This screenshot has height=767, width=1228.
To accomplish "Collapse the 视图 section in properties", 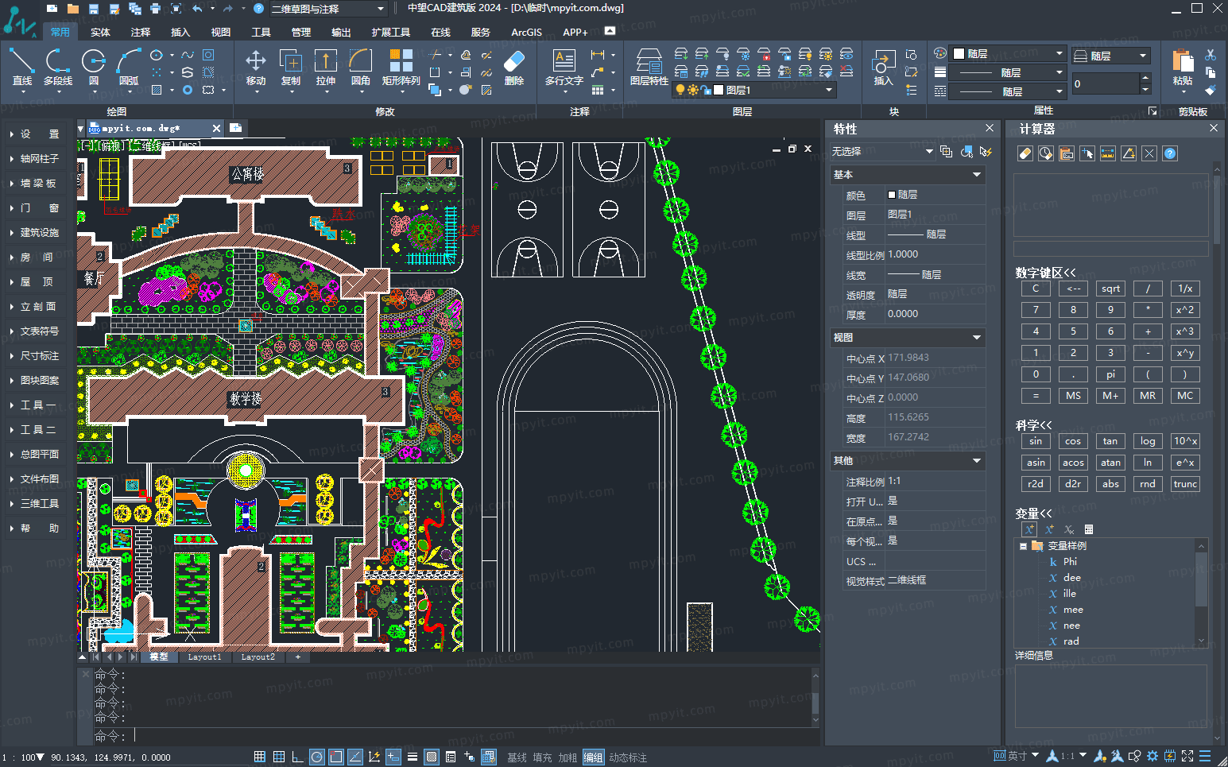I will click(x=977, y=338).
